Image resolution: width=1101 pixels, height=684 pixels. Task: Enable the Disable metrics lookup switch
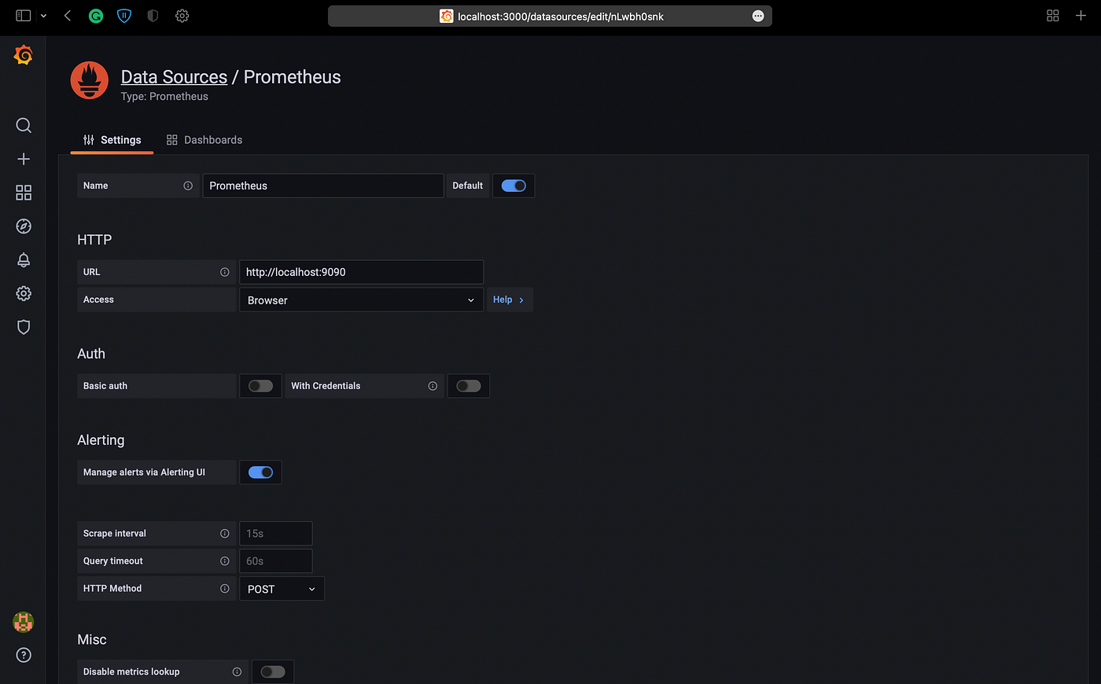[273, 671]
